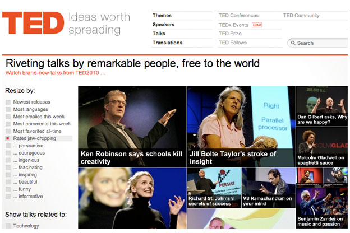Toggle Most emailed this week checkbox
The image size is (350, 233).
tap(8, 116)
